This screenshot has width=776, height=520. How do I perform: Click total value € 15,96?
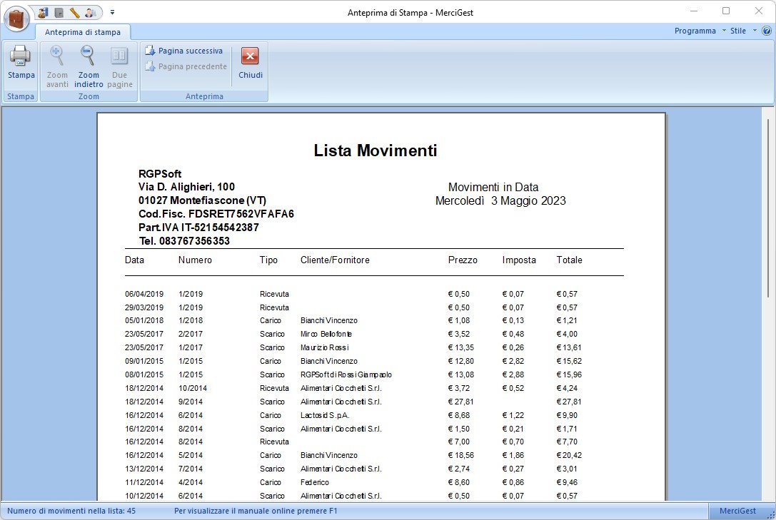(569, 374)
